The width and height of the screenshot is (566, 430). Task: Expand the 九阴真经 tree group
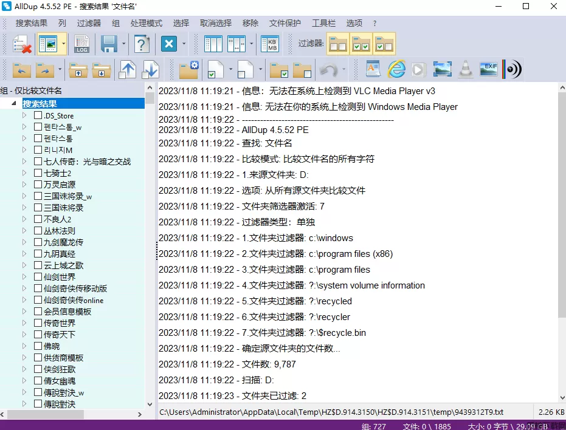tap(24, 254)
